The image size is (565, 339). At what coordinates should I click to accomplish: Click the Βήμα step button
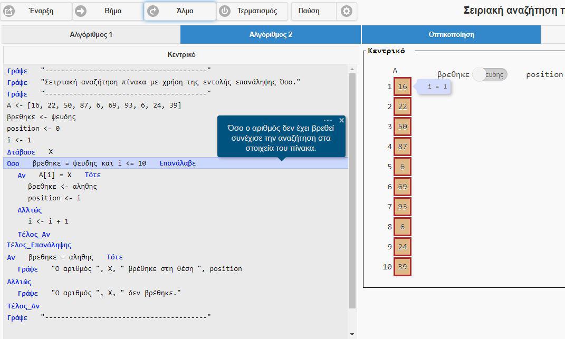108,11
